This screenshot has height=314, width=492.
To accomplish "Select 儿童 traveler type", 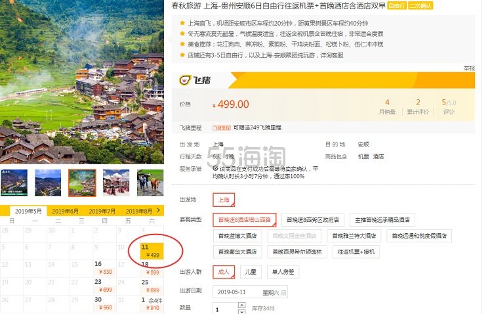I will pos(251,272).
